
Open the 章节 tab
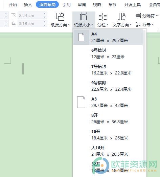112,5
